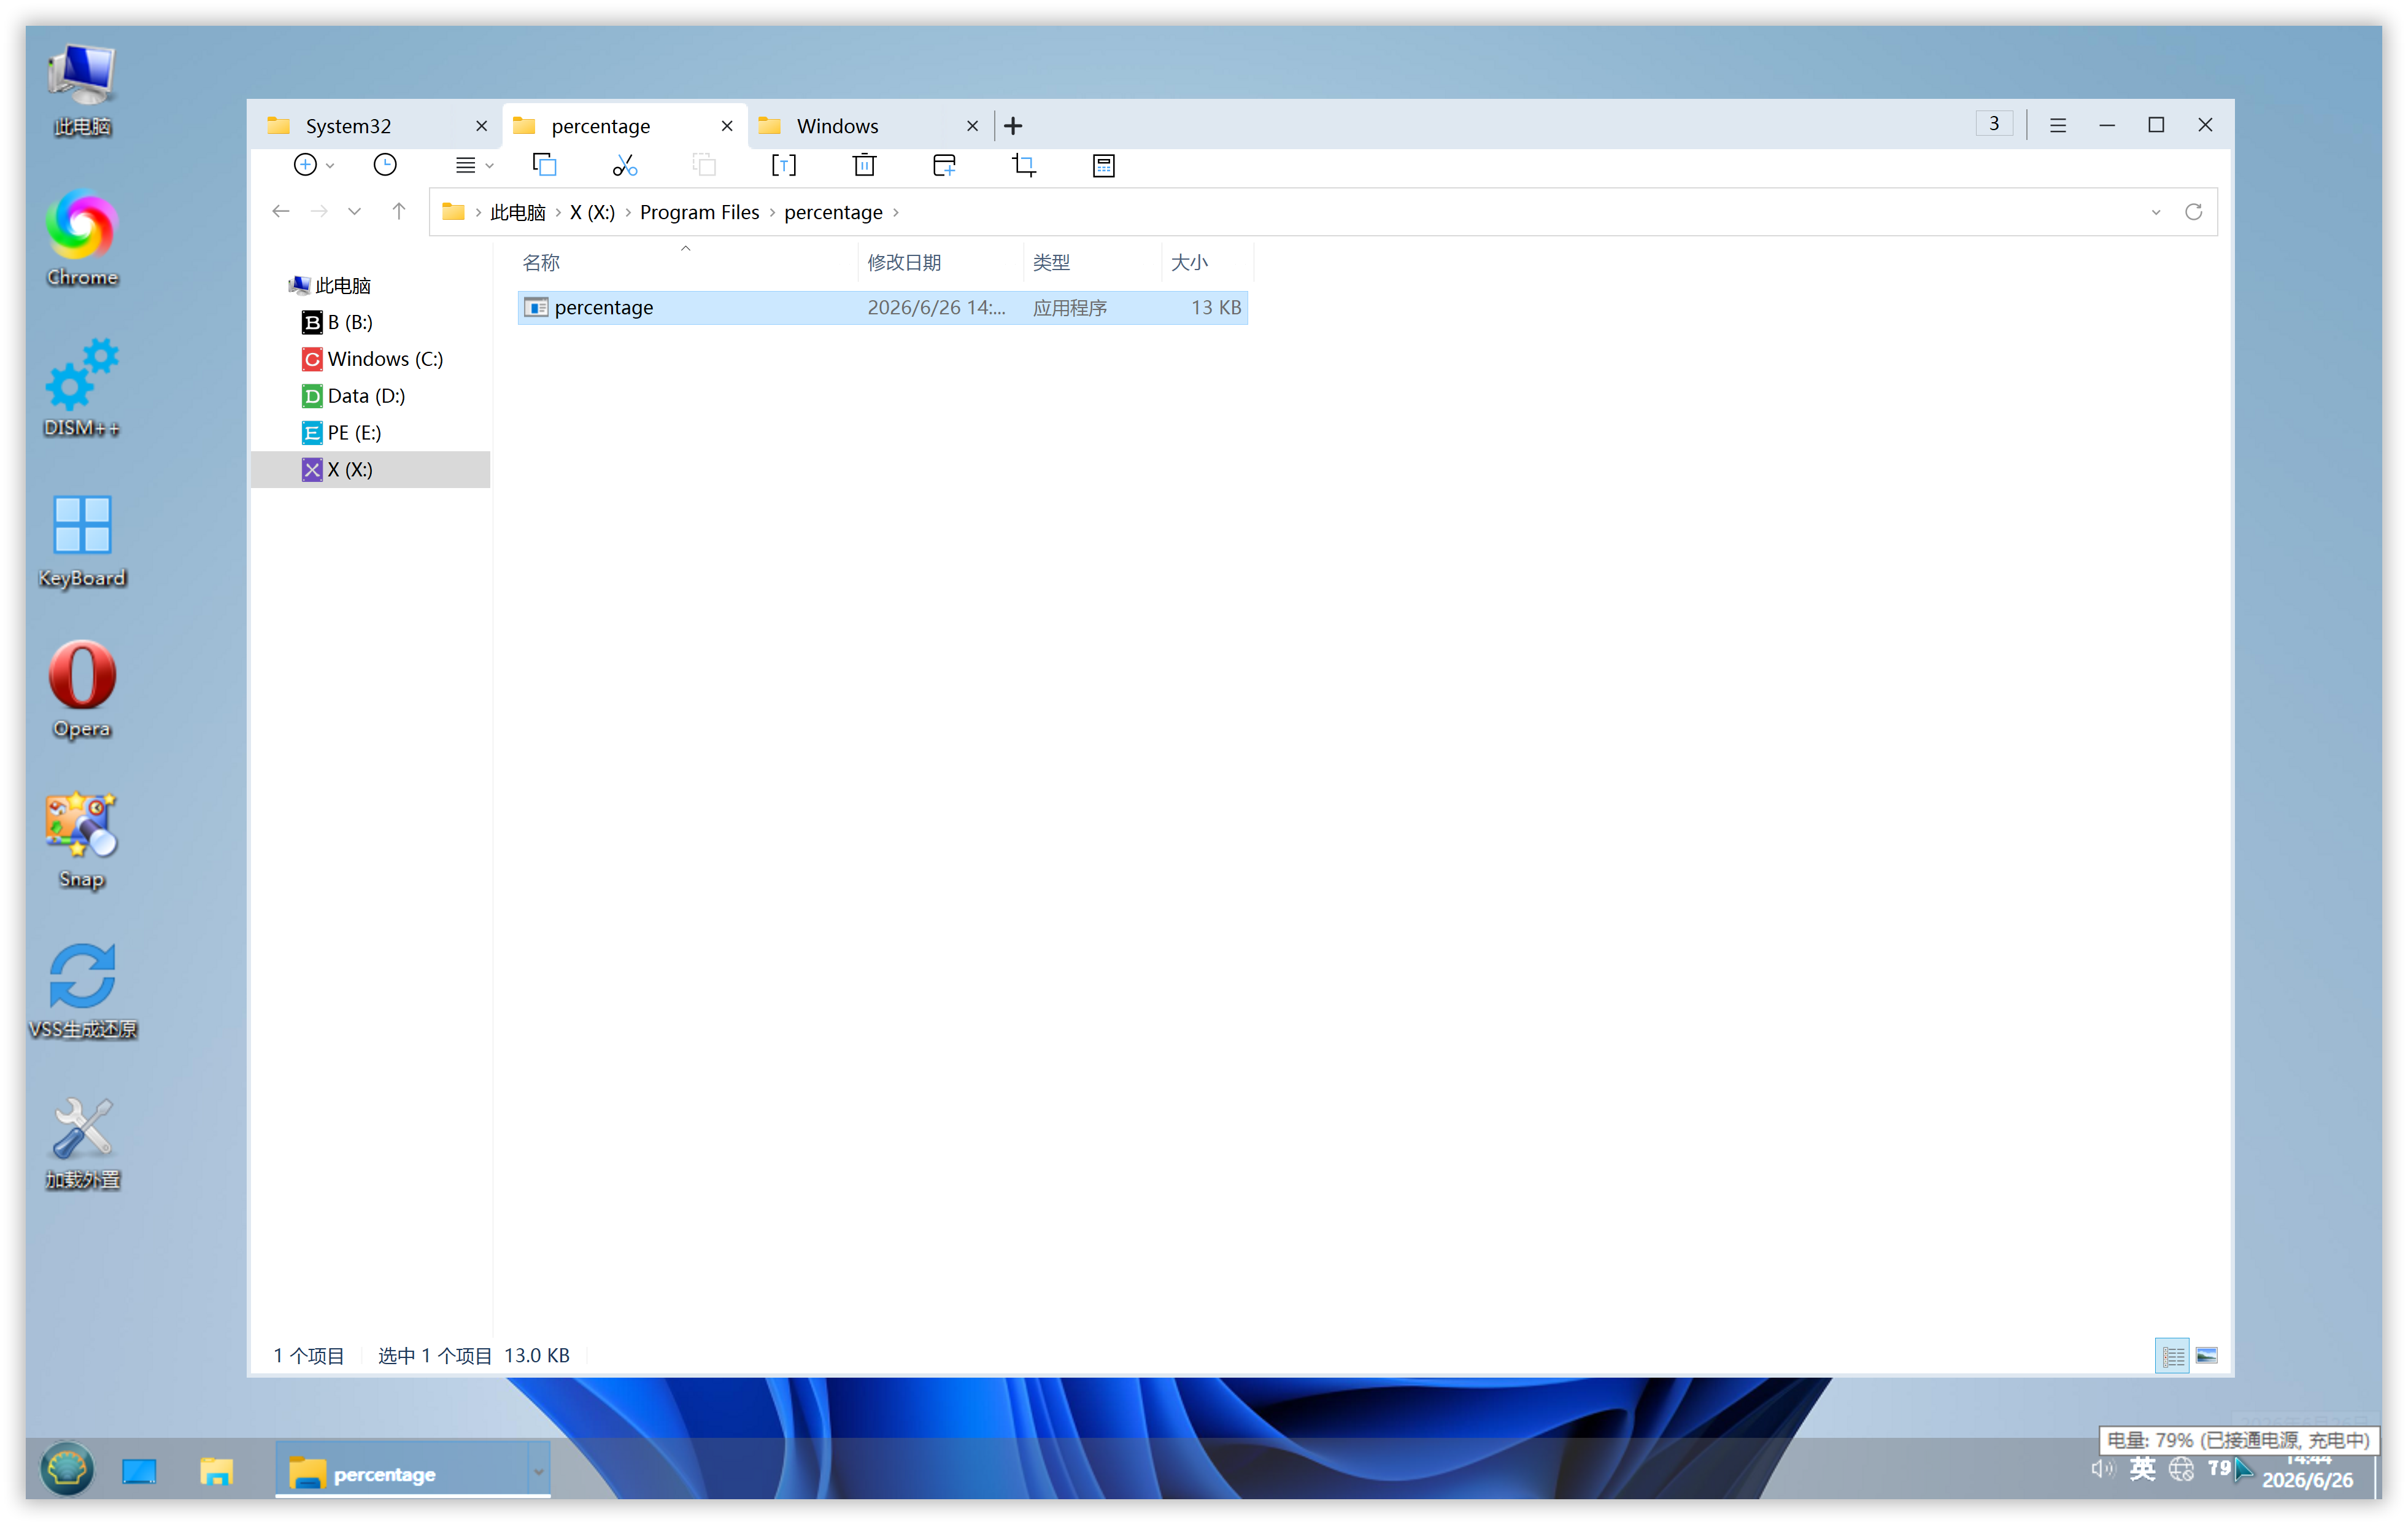The height and width of the screenshot is (1525, 2408).
Task: Expand chevron after percentage in breadcrumb
Action: (x=896, y=212)
